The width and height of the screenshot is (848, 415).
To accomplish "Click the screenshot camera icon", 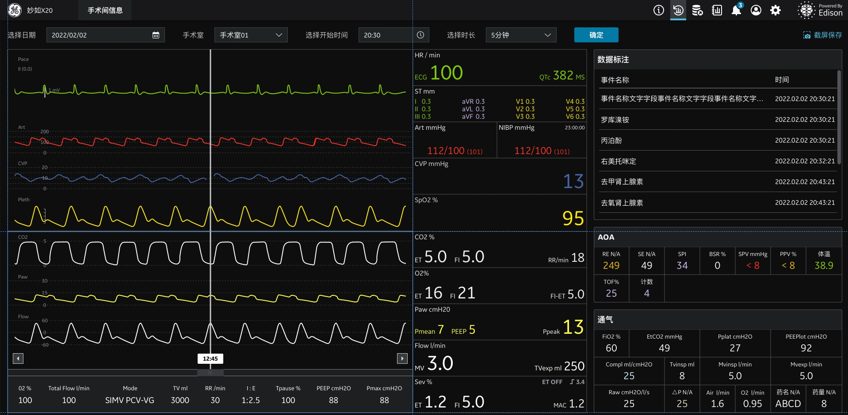I will [807, 35].
